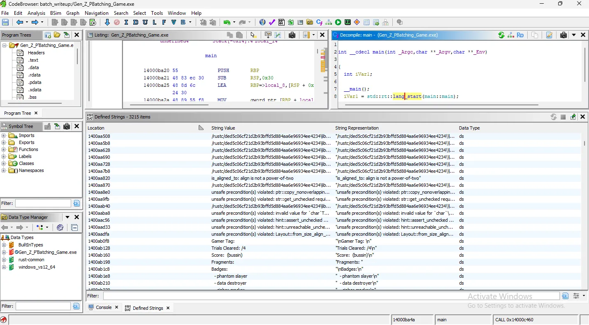Expand the Functions node in Symbol Tree
This screenshot has height=325, width=589.
coord(4,149)
